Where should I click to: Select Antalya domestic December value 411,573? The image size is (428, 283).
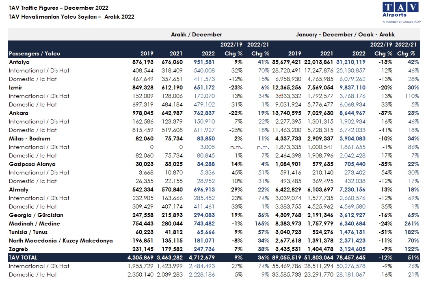pos(204,79)
